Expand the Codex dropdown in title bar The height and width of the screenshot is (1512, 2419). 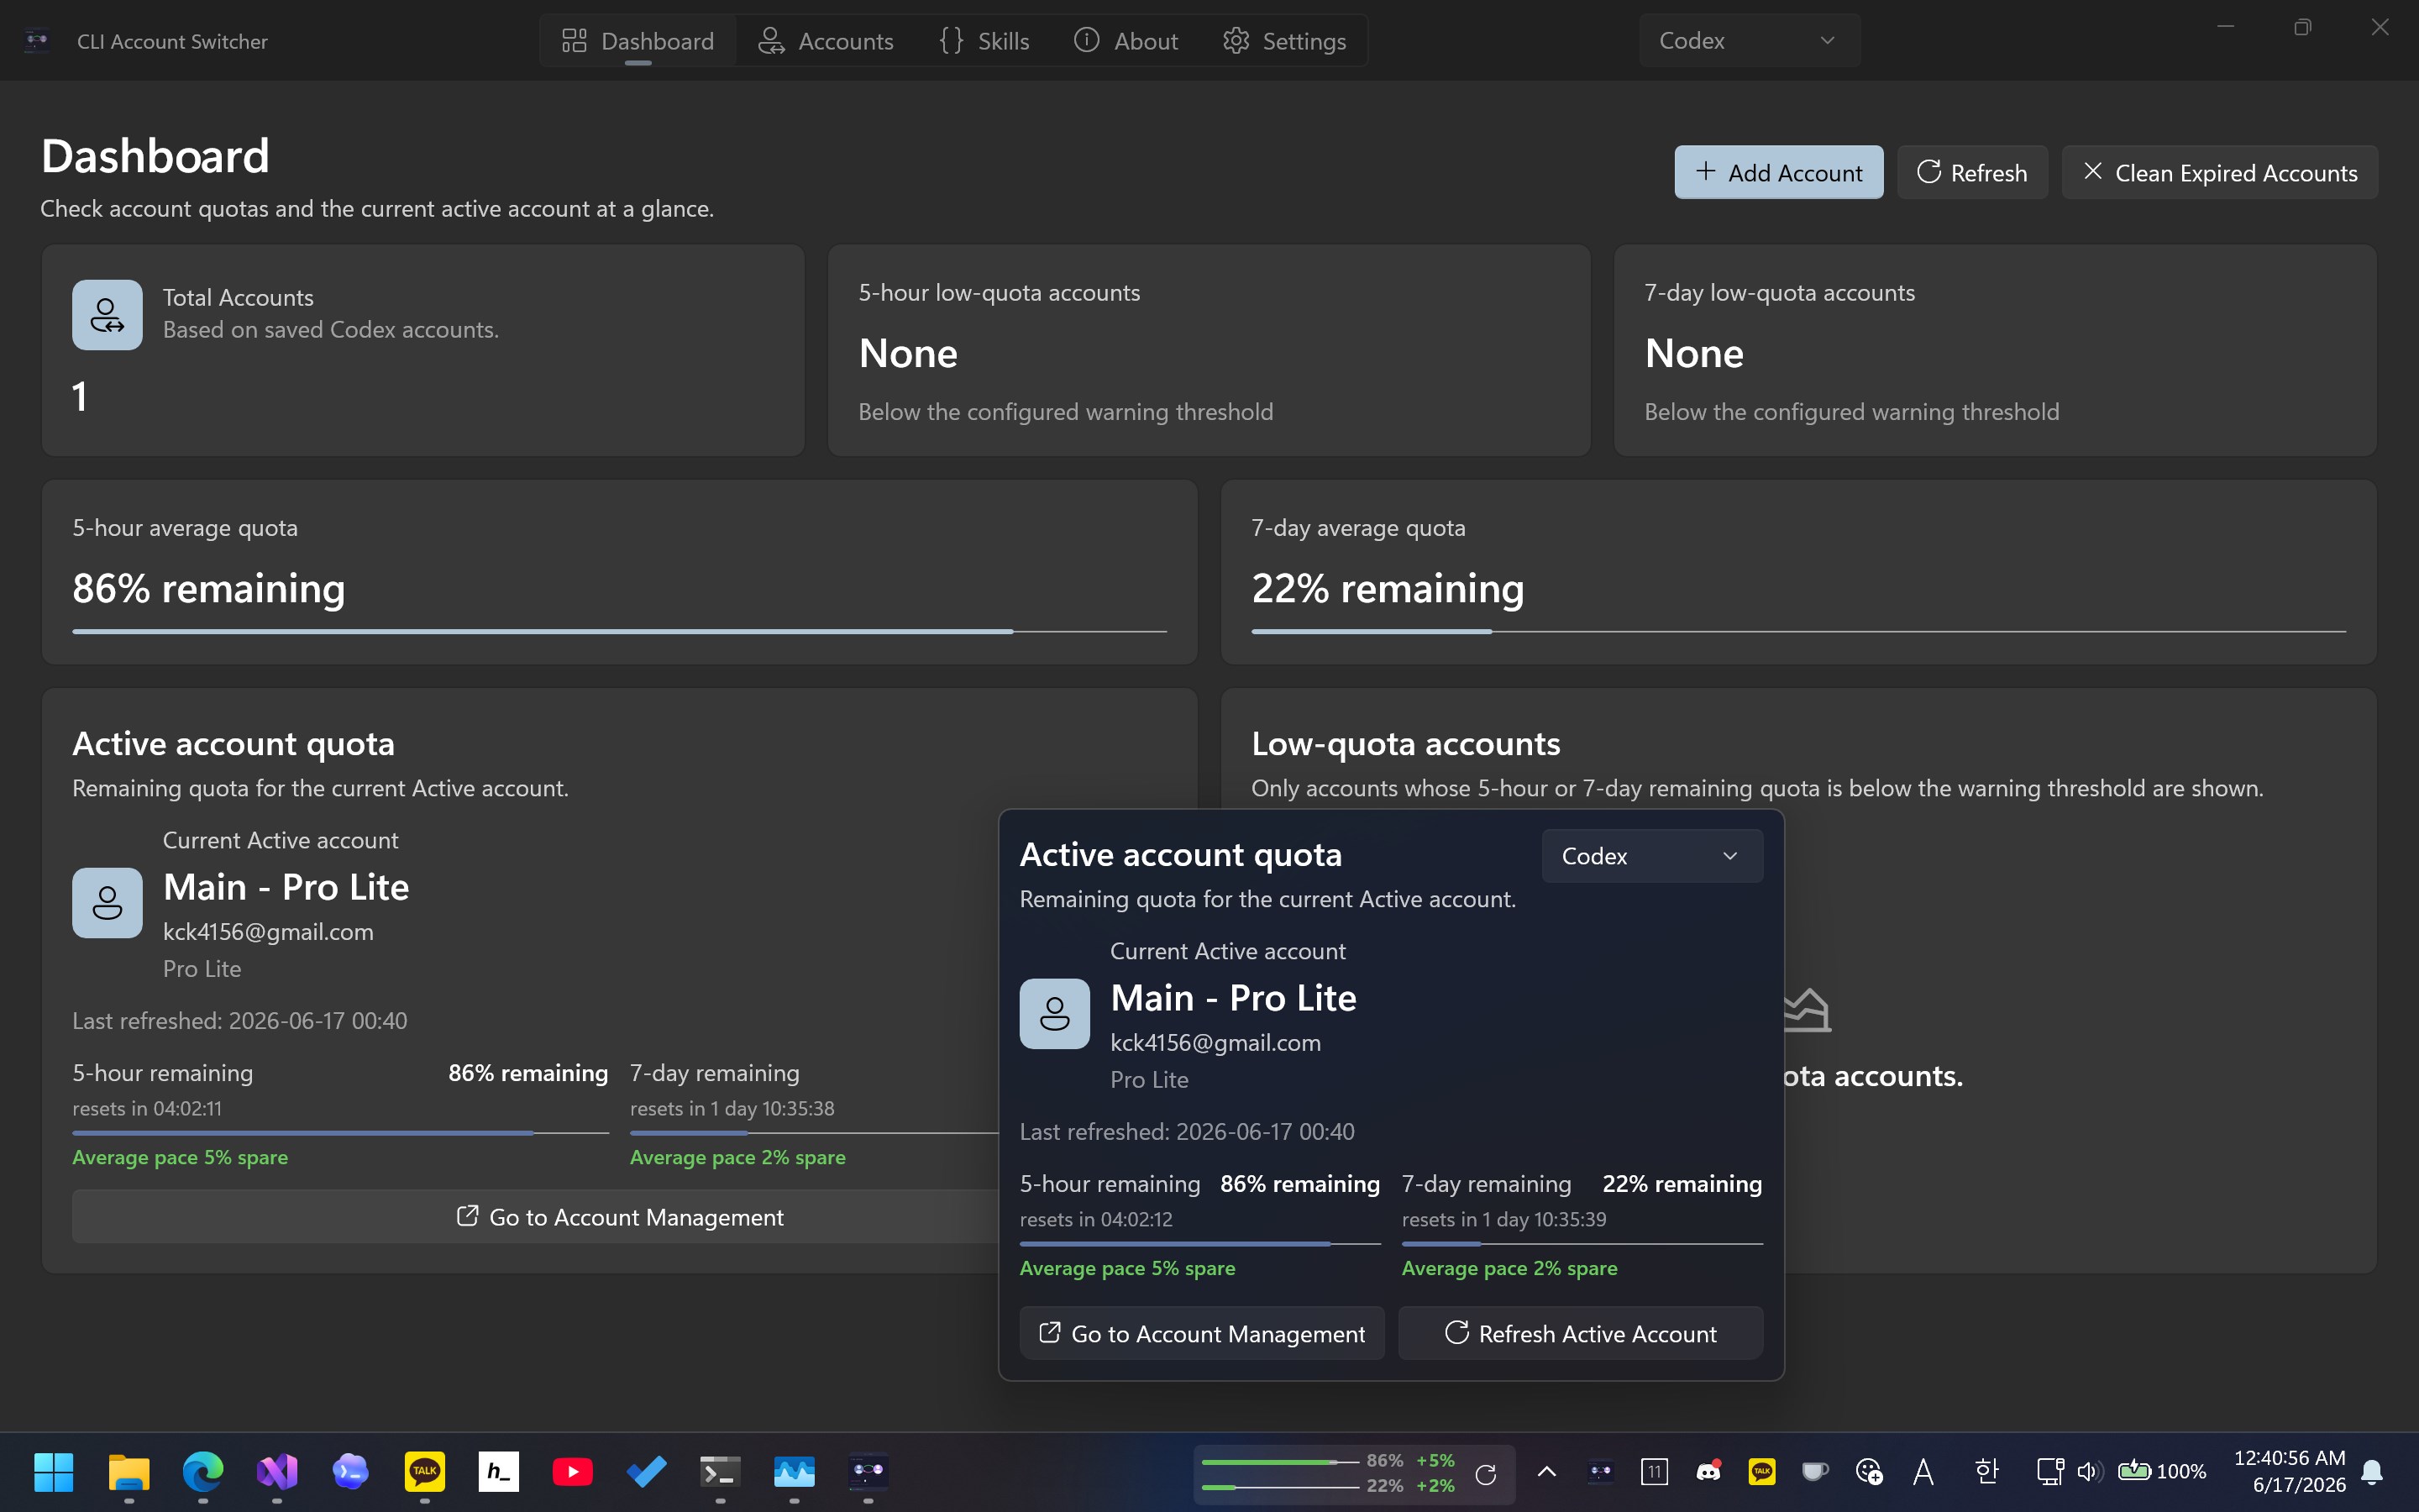pos(1750,41)
